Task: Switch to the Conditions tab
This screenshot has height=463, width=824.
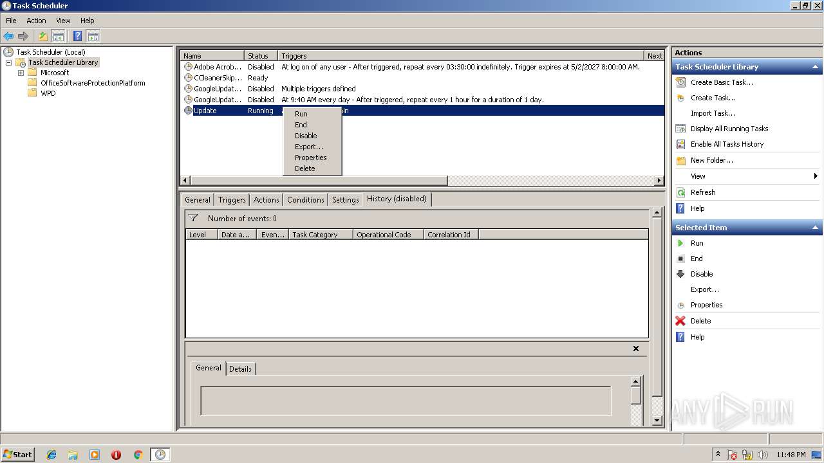Action: click(x=306, y=200)
